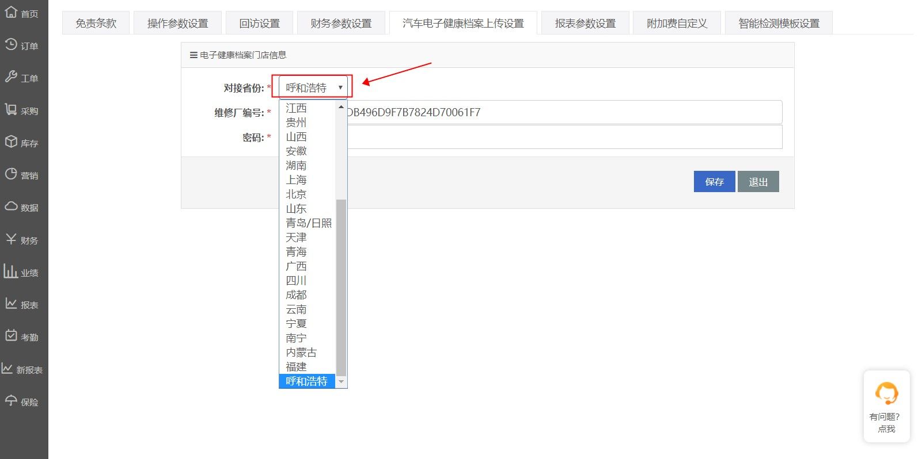Open the 考勤 attendance calendar icon
This screenshot has width=922, height=459.
pos(11,335)
